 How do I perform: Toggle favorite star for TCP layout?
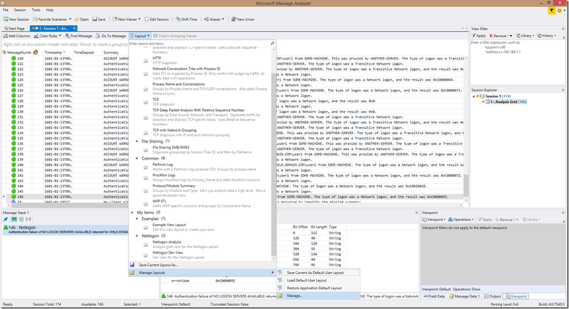coord(145,101)
